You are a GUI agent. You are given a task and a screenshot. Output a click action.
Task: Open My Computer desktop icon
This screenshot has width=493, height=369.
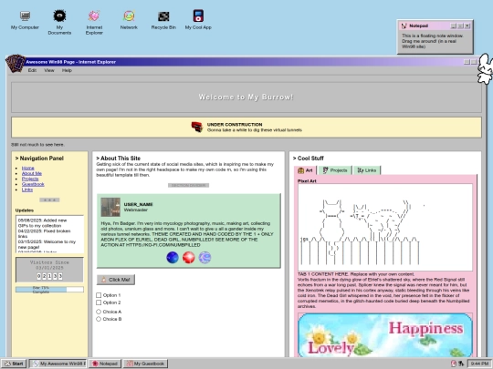tap(25, 20)
